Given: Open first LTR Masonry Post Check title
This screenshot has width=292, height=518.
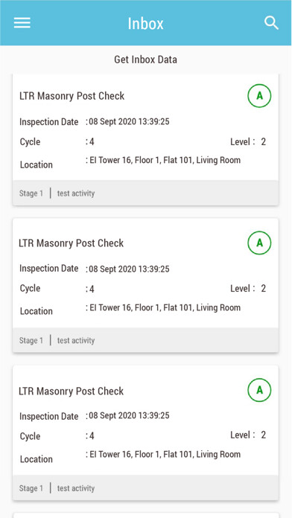Looking at the screenshot, I should pyautogui.click(x=72, y=96).
